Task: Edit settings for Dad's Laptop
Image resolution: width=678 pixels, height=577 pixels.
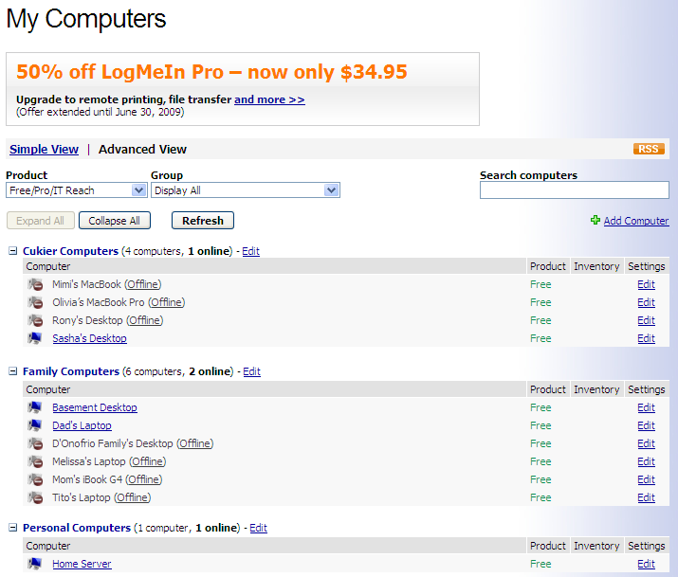Action: 647,425
